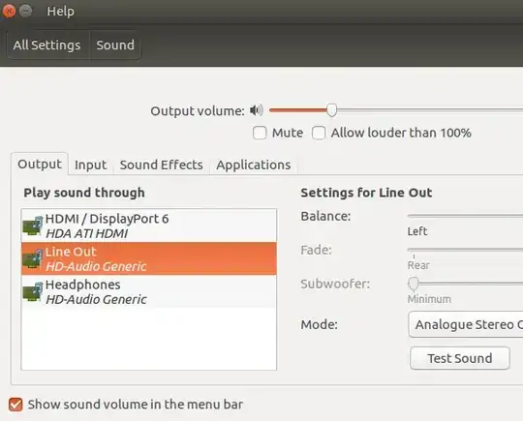Click the Sound breadcrumb button
Screen dimensions: 523x421
[x=115, y=45]
